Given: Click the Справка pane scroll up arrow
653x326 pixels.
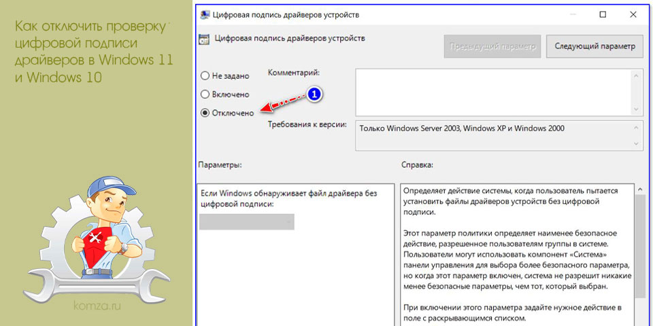Looking at the screenshot, I should [x=640, y=189].
